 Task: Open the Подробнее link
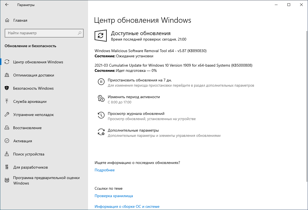105,170
